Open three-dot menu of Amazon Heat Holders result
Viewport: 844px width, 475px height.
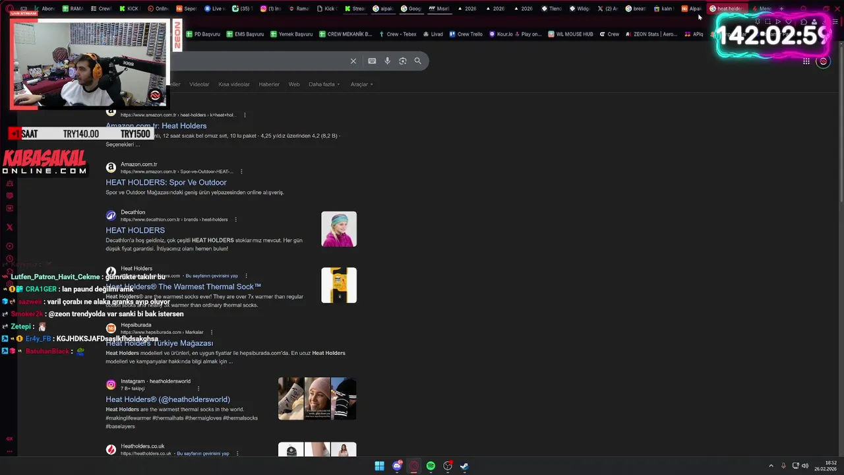245,115
